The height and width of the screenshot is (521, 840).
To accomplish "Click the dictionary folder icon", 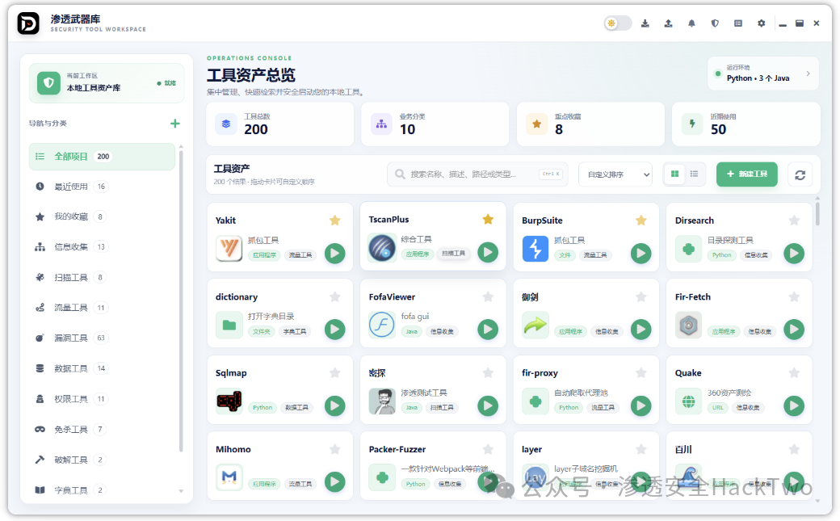I will coord(229,325).
